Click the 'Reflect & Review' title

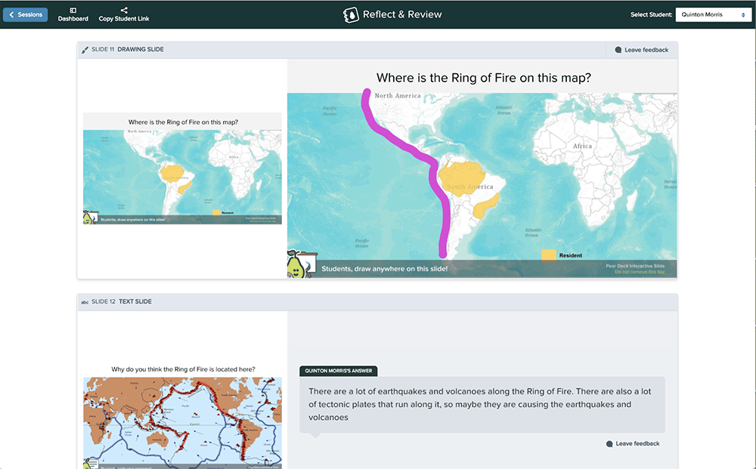[402, 14]
